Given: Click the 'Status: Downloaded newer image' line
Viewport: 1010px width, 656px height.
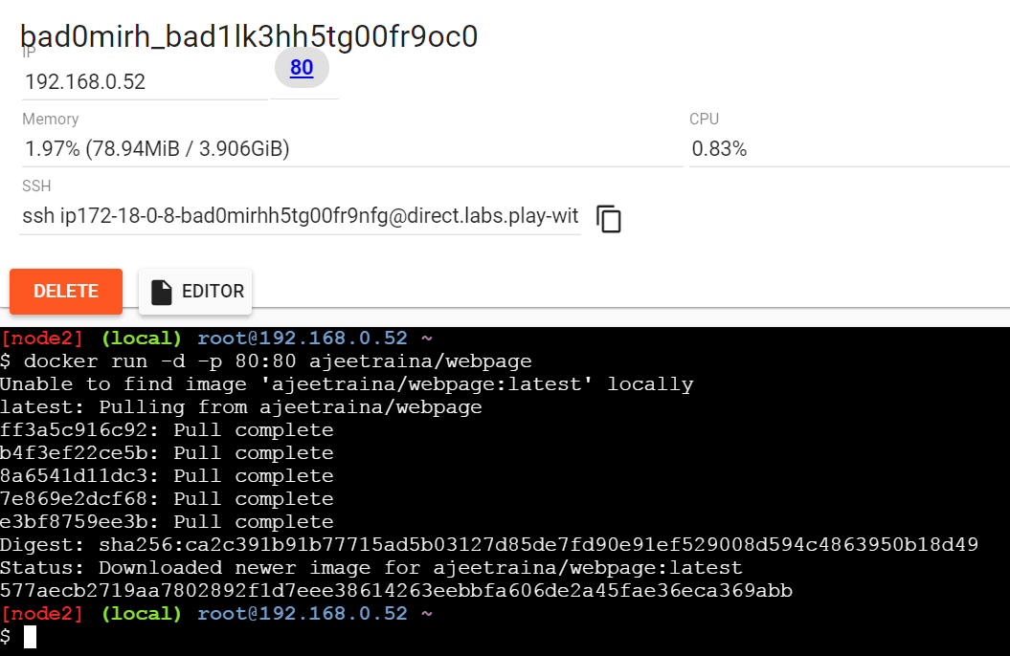Looking at the screenshot, I should pos(371,568).
